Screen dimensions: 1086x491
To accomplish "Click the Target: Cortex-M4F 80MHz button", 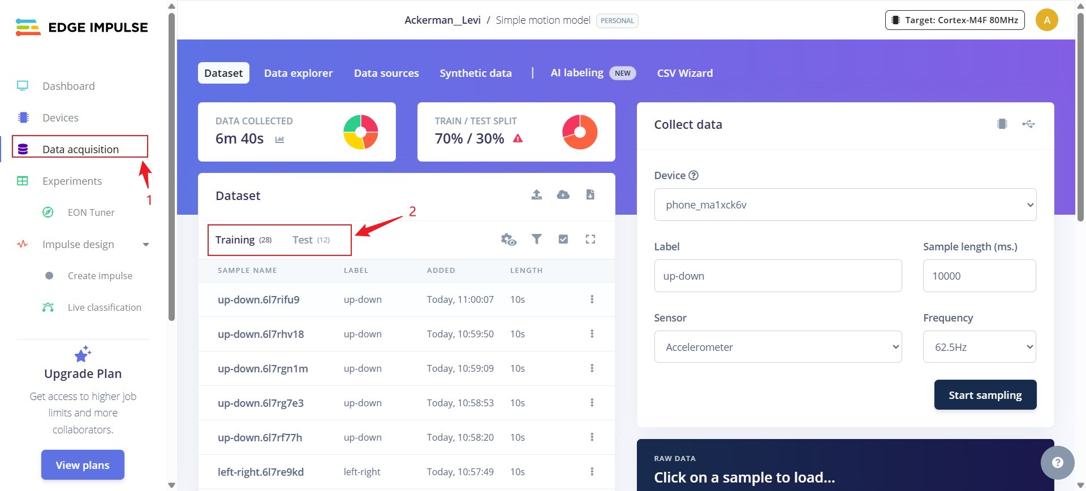I will pyautogui.click(x=955, y=20).
